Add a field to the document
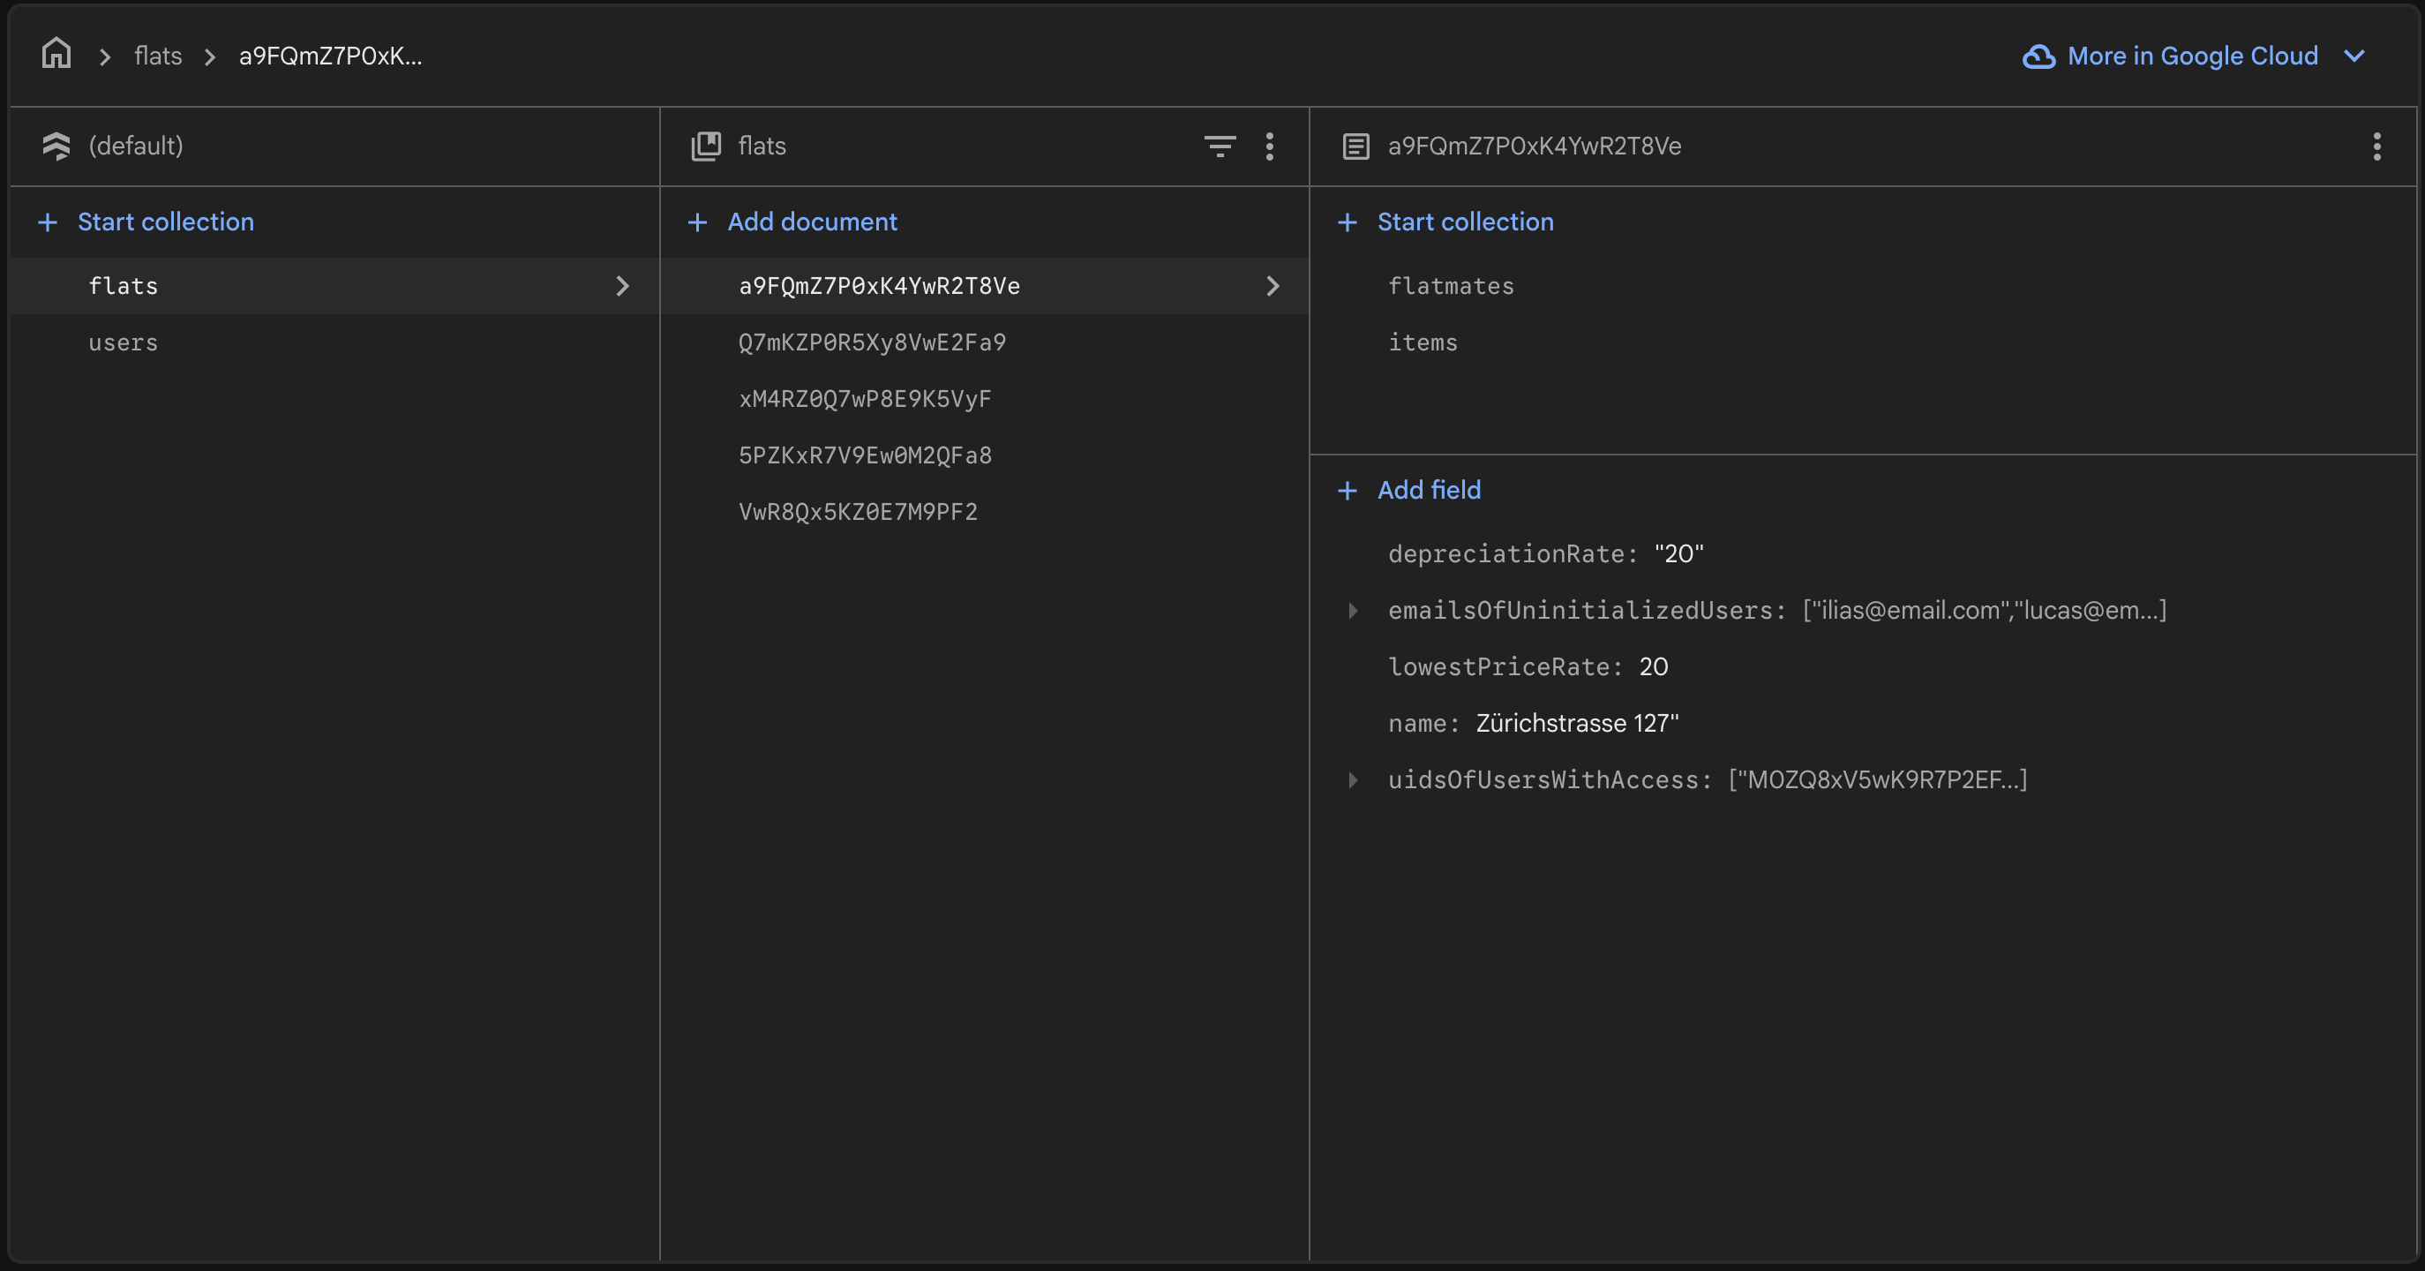 tap(1428, 490)
